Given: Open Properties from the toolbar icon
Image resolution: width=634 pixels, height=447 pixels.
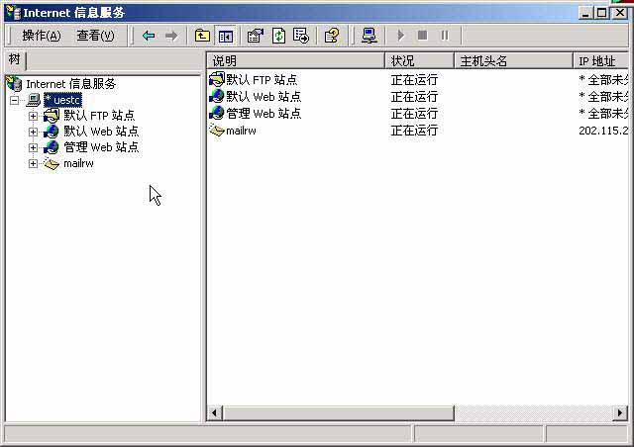Looking at the screenshot, I should tap(256, 36).
